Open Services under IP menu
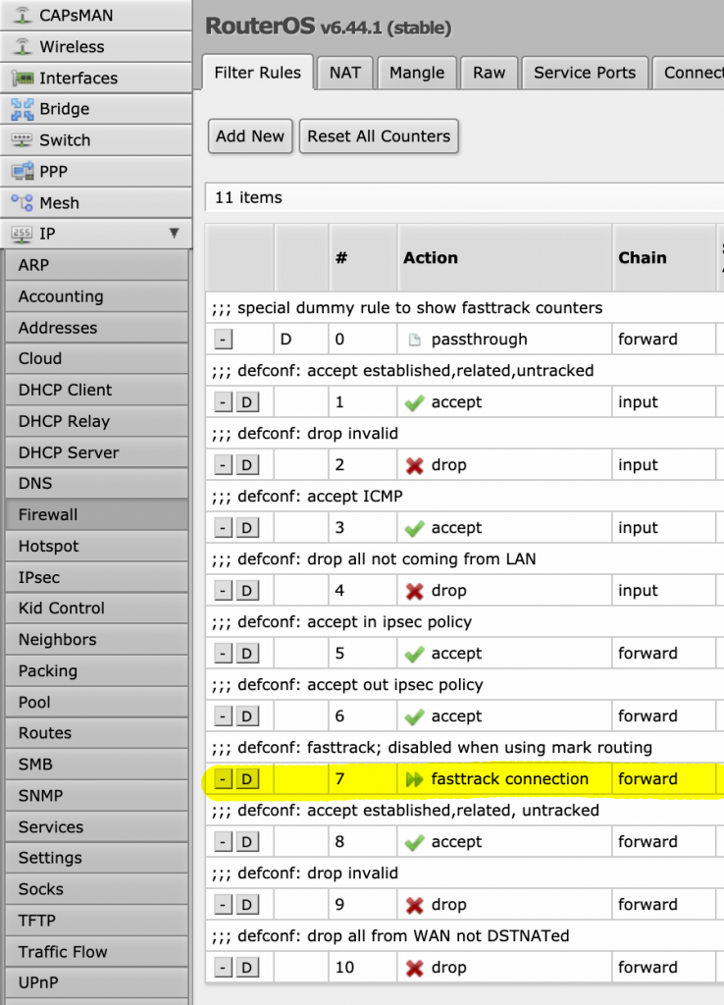Viewport: 724px width, 1005px height. 97,827
